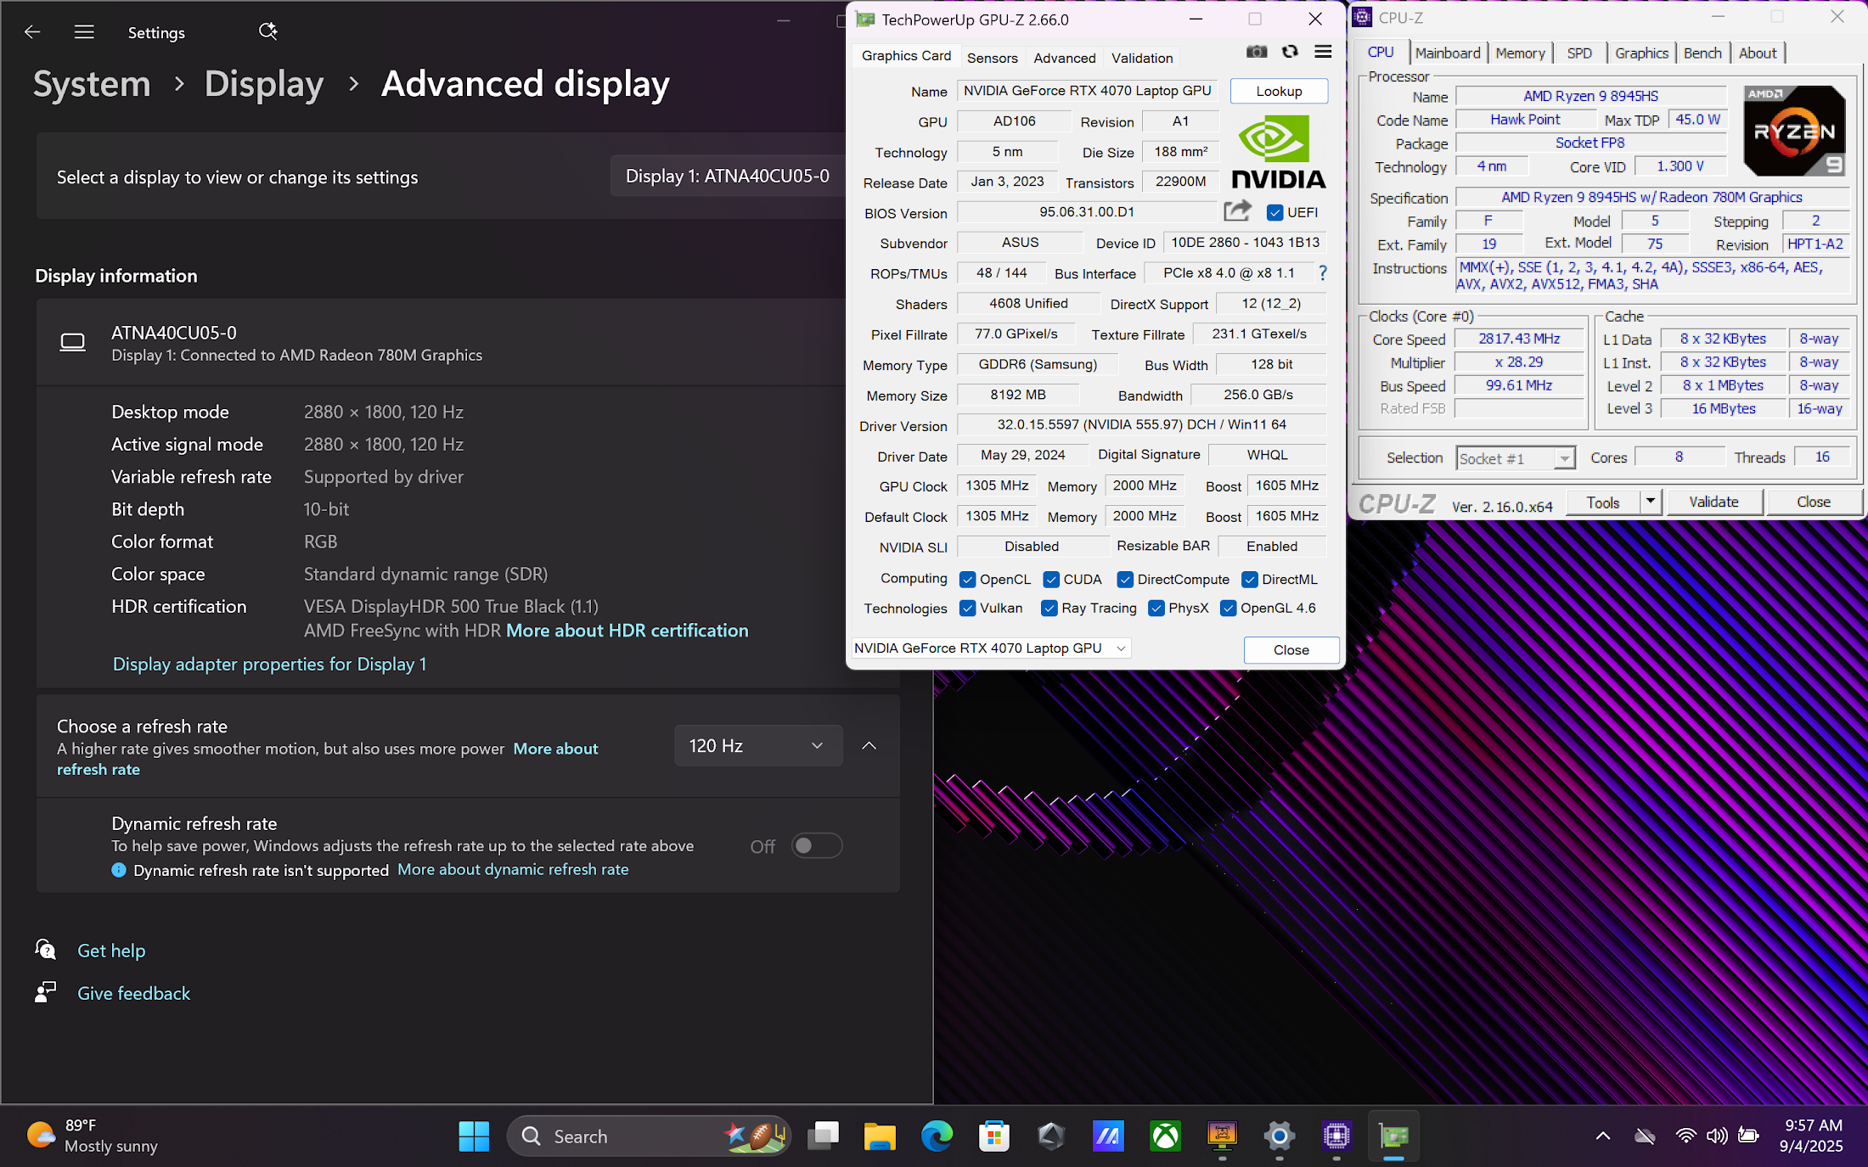Click the GPU-Z Lookup button

pos(1279,91)
